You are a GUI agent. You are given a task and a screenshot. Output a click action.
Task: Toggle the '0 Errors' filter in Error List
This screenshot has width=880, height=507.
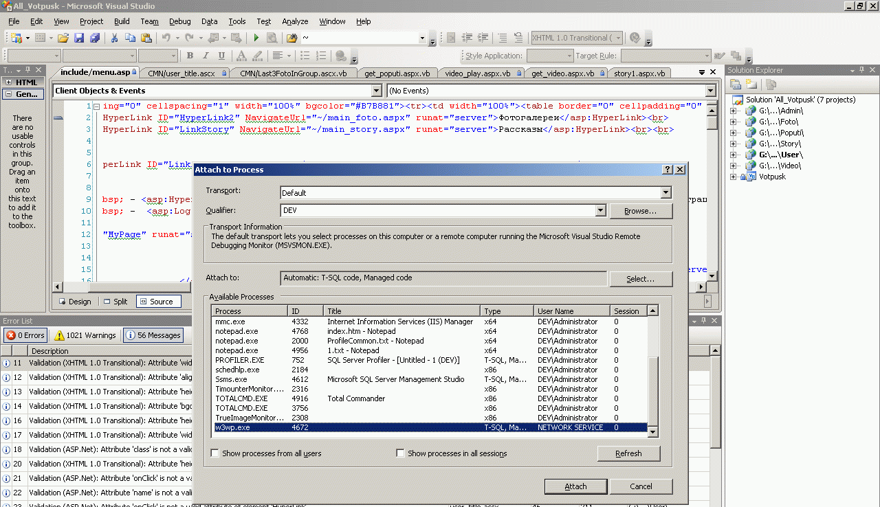[x=25, y=335]
